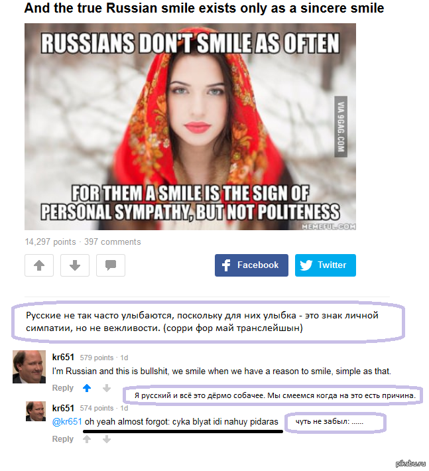Click the 14,297 points counter

coord(50,242)
